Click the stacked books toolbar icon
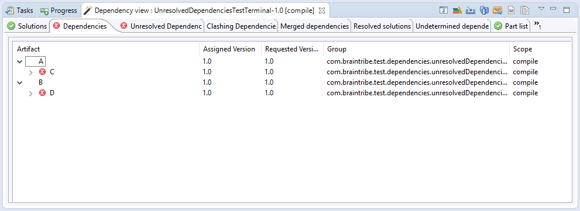 coord(457,11)
